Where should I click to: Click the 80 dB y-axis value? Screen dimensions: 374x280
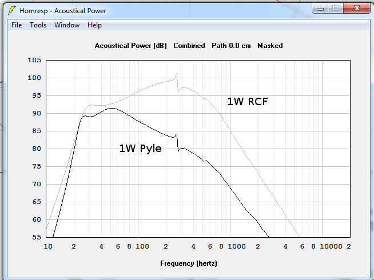click(37, 149)
